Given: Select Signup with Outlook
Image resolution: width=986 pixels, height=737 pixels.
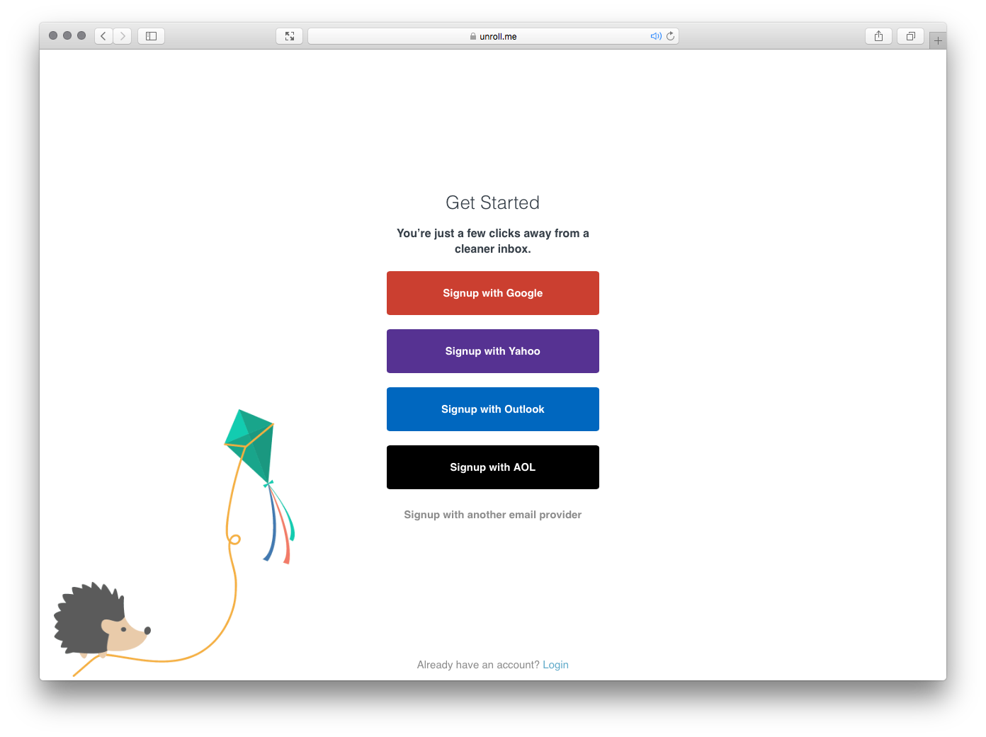Looking at the screenshot, I should [493, 409].
